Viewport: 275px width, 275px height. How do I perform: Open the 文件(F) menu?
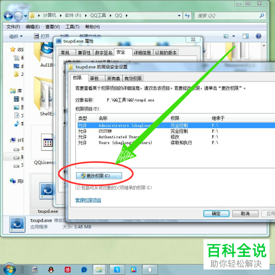click(13, 27)
